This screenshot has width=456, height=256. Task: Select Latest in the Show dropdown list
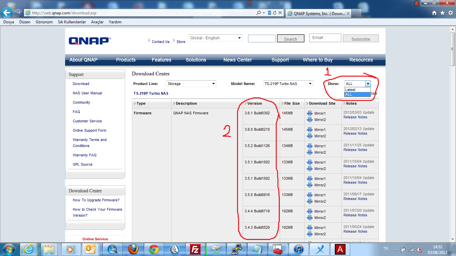(x=358, y=90)
